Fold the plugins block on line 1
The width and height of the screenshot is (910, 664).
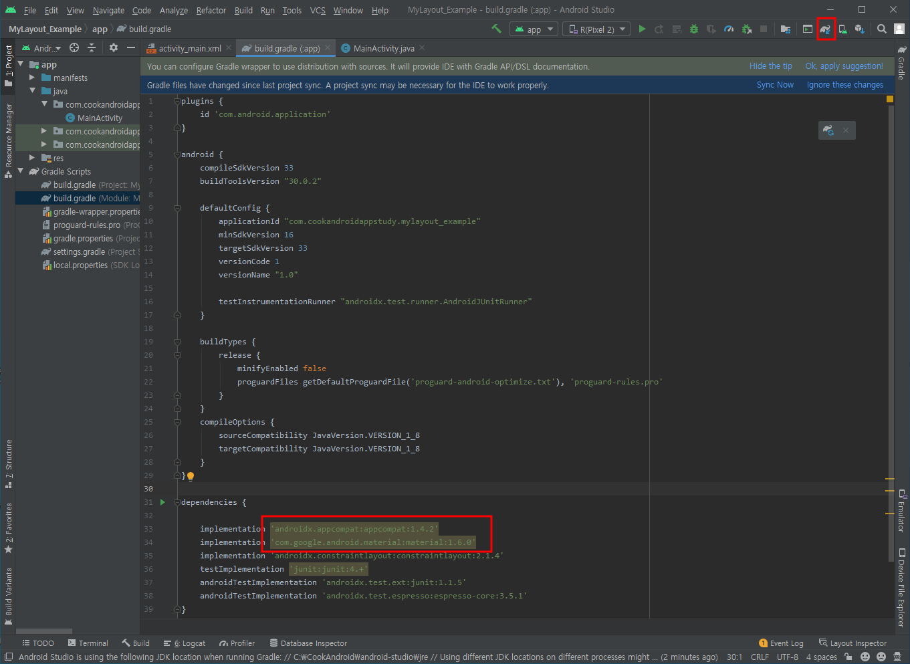point(177,101)
